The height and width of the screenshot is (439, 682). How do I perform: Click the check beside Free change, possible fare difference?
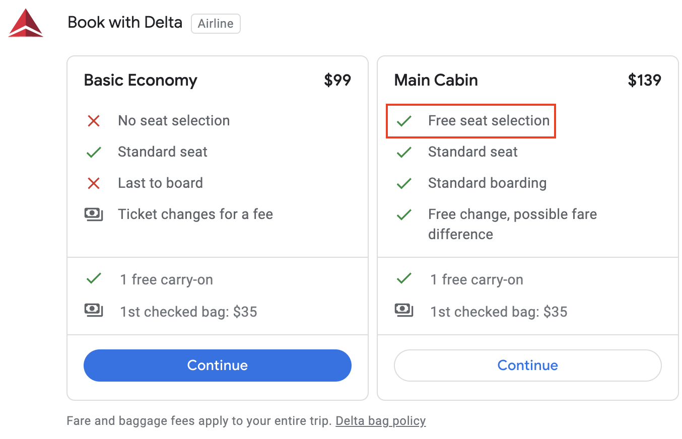click(403, 214)
